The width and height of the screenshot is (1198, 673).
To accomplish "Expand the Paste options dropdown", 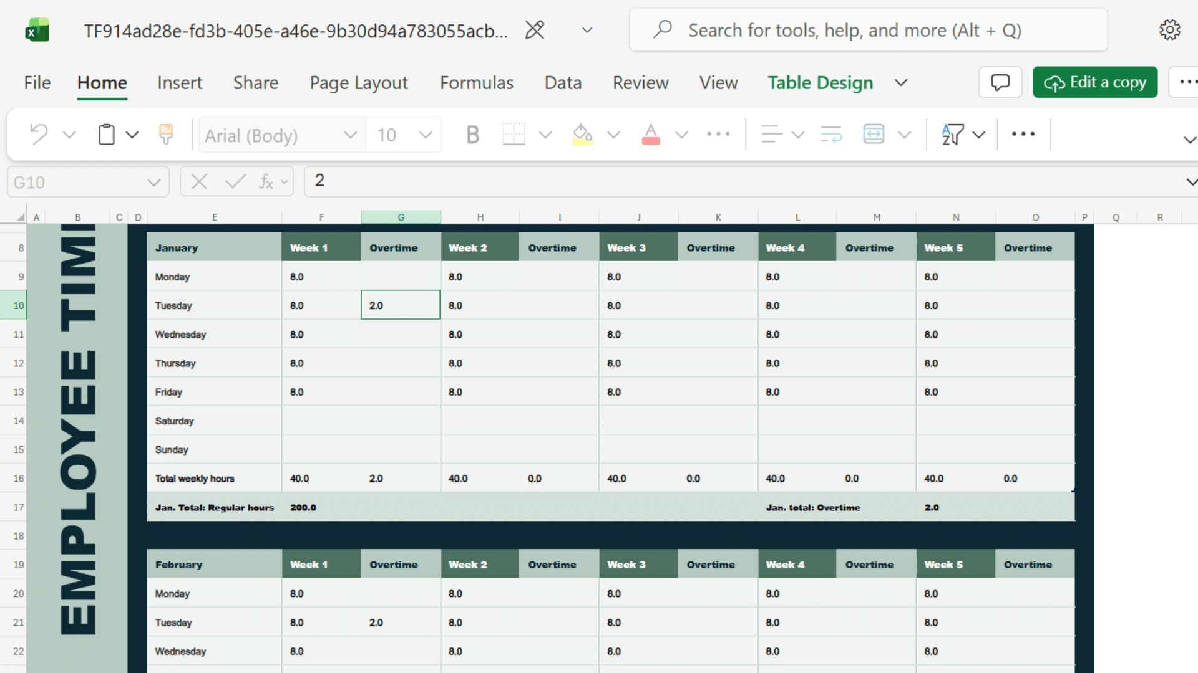I will (132, 135).
